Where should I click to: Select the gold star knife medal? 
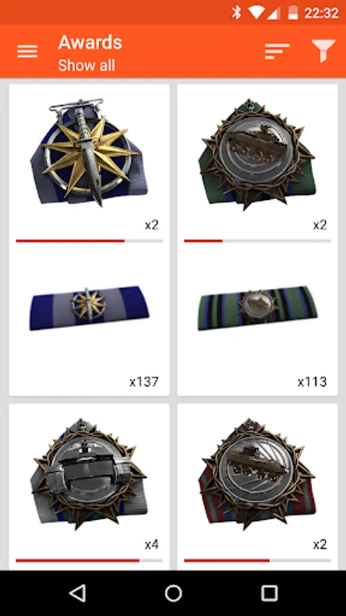pyautogui.click(x=90, y=153)
